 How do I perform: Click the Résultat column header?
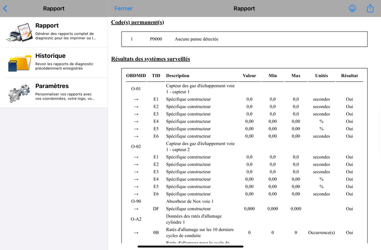350,76
